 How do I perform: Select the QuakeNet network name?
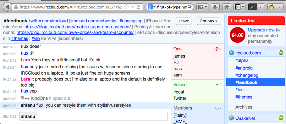[245, 118]
